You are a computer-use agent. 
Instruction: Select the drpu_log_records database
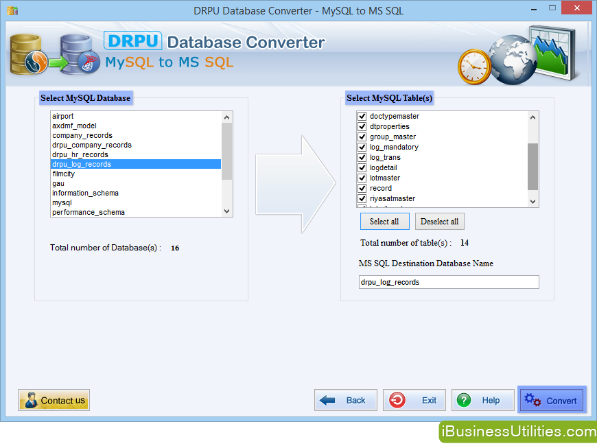(x=136, y=164)
